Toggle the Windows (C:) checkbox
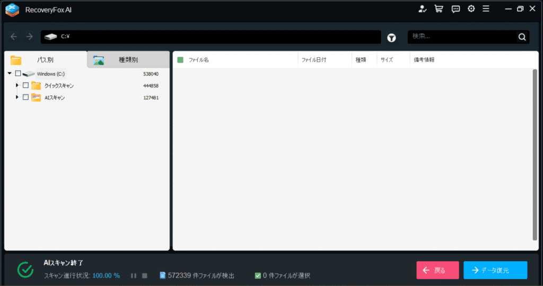This screenshot has height=286, width=543. click(18, 74)
